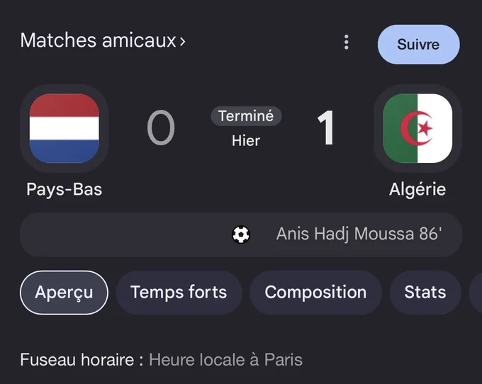
Task: Follow the match with Suivre button
Action: click(419, 45)
